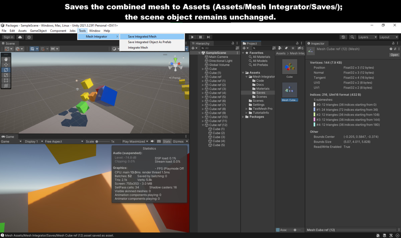Toggle Mute Audio in Game view
The width and height of the screenshot is (401, 238).
(x=152, y=142)
